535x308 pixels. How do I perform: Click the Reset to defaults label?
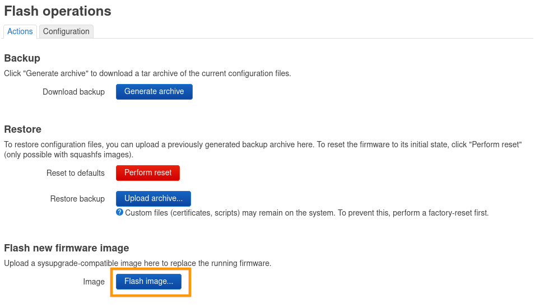tap(76, 173)
